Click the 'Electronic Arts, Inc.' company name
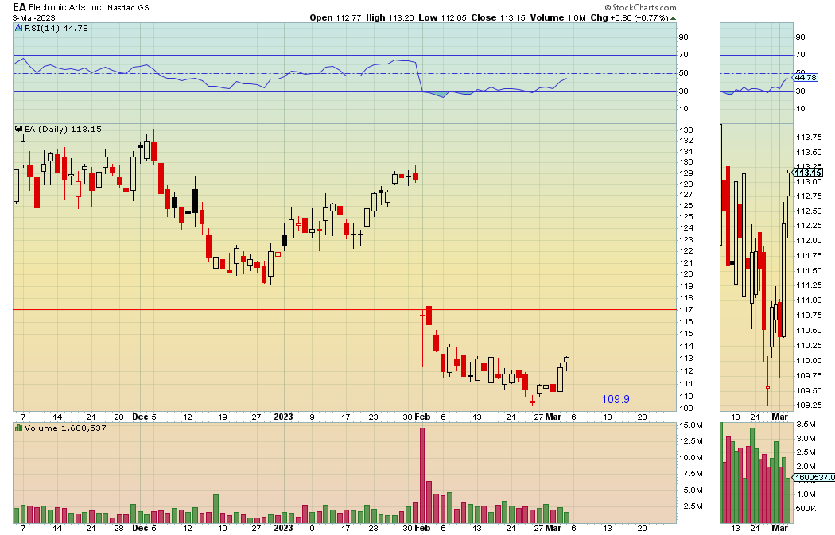Image resolution: width=835 pixels, height=535 pixels. pos(66,7)
